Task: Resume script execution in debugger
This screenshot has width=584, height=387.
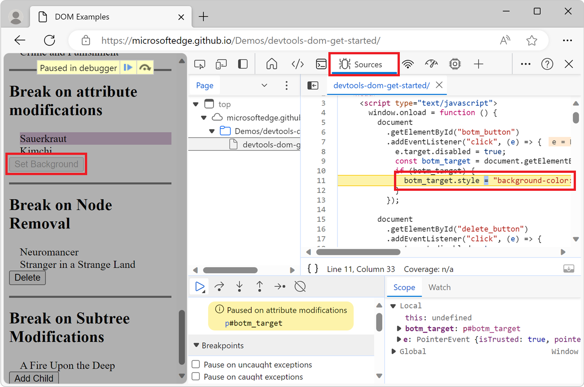Action: pyautogui.click(x=199, y=286)
